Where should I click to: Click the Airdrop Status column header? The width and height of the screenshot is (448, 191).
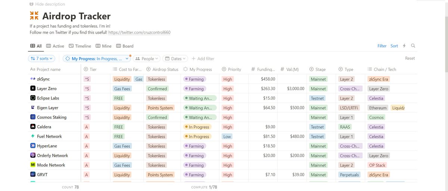point(162,69)
